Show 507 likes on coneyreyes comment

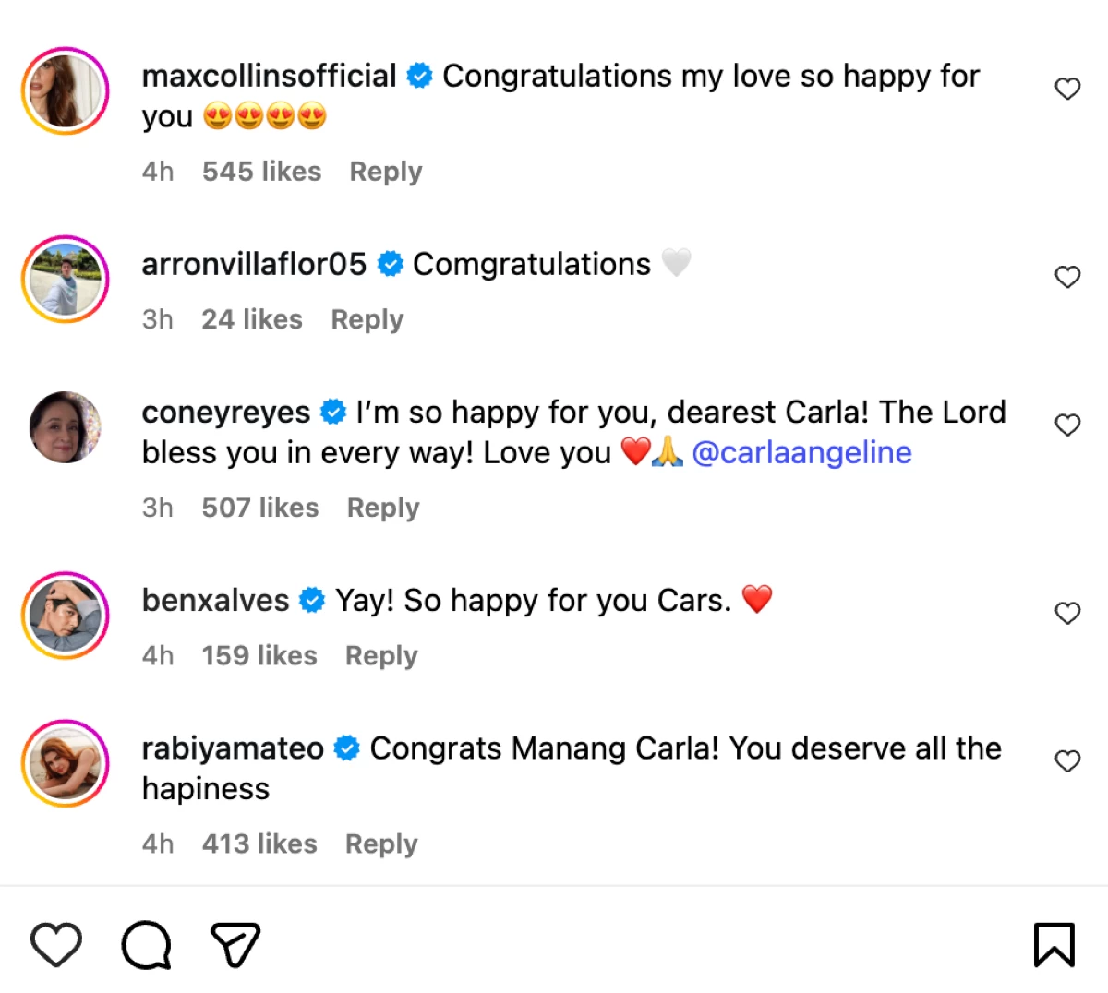point(259,508)
